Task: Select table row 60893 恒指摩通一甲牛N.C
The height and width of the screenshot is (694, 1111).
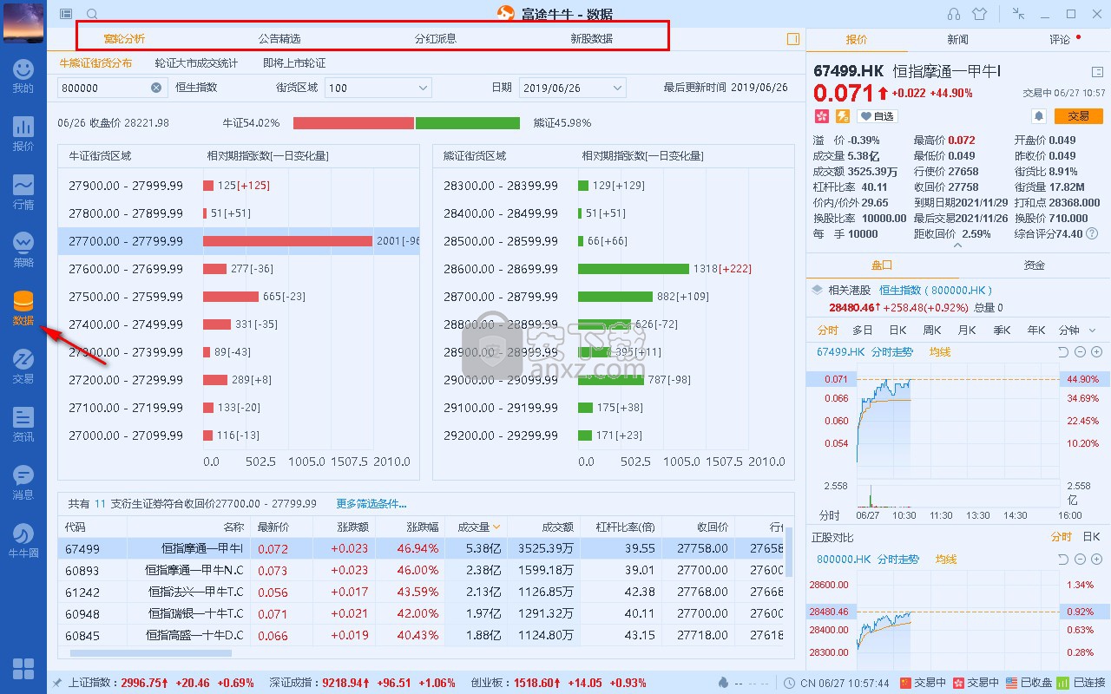Action: tap(422, 570)
